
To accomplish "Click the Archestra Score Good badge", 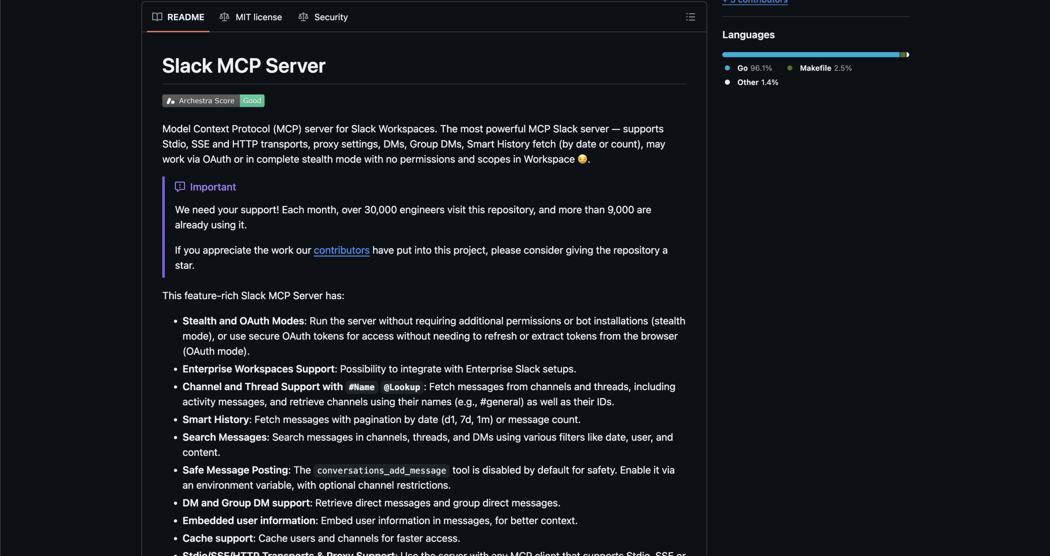I will tap(213, 101).
